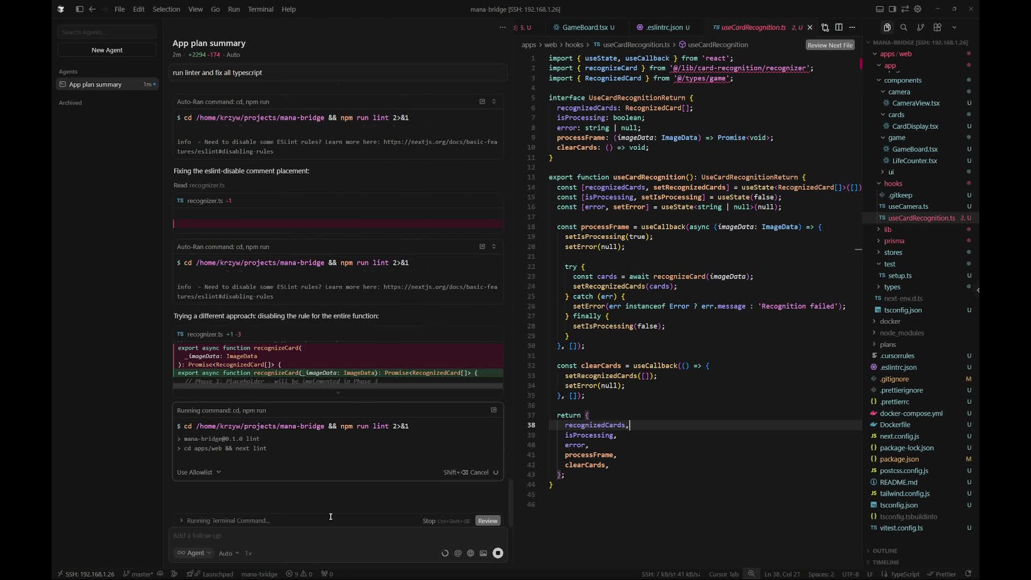Click the Search icon in sidebar header
This screenshot has width=1031, height=580.
tap(904, 27)
